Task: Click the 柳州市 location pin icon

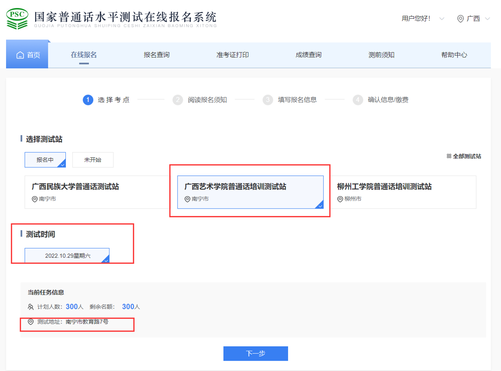Action: pyautogui.click(x=340, y=199)
